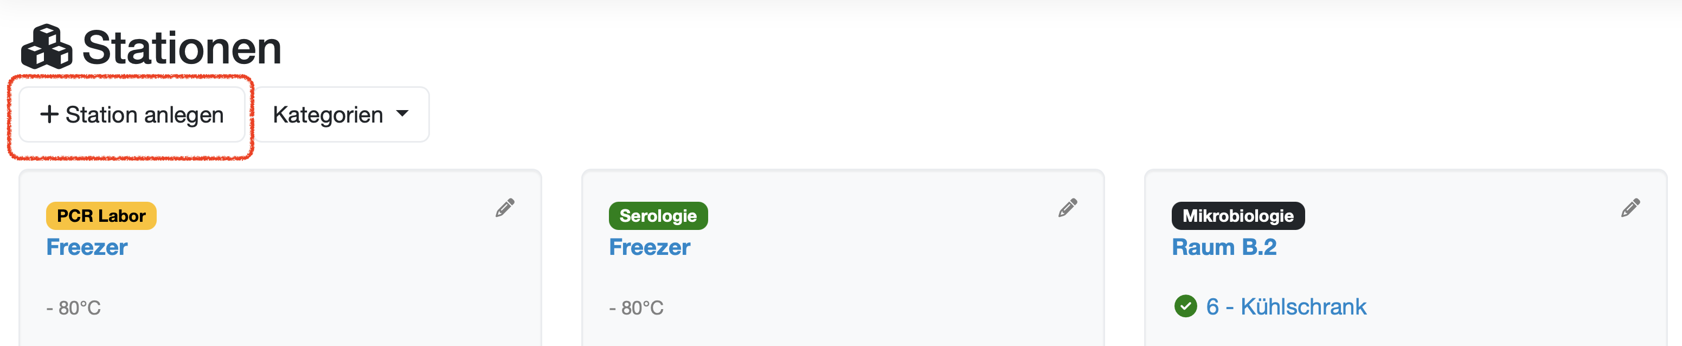Select the yellow PCR Labor category badge
The height and width of the screenshot is (346, 1682).
pos(101,216)
